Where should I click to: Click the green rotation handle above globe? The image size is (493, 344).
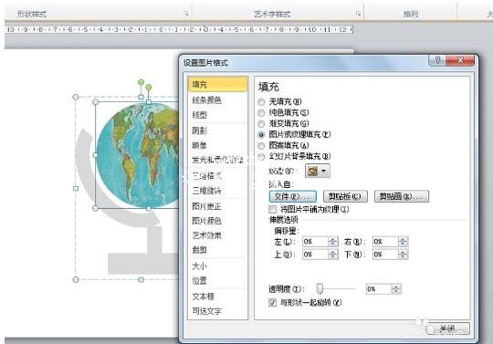click(x=149, y=87)
